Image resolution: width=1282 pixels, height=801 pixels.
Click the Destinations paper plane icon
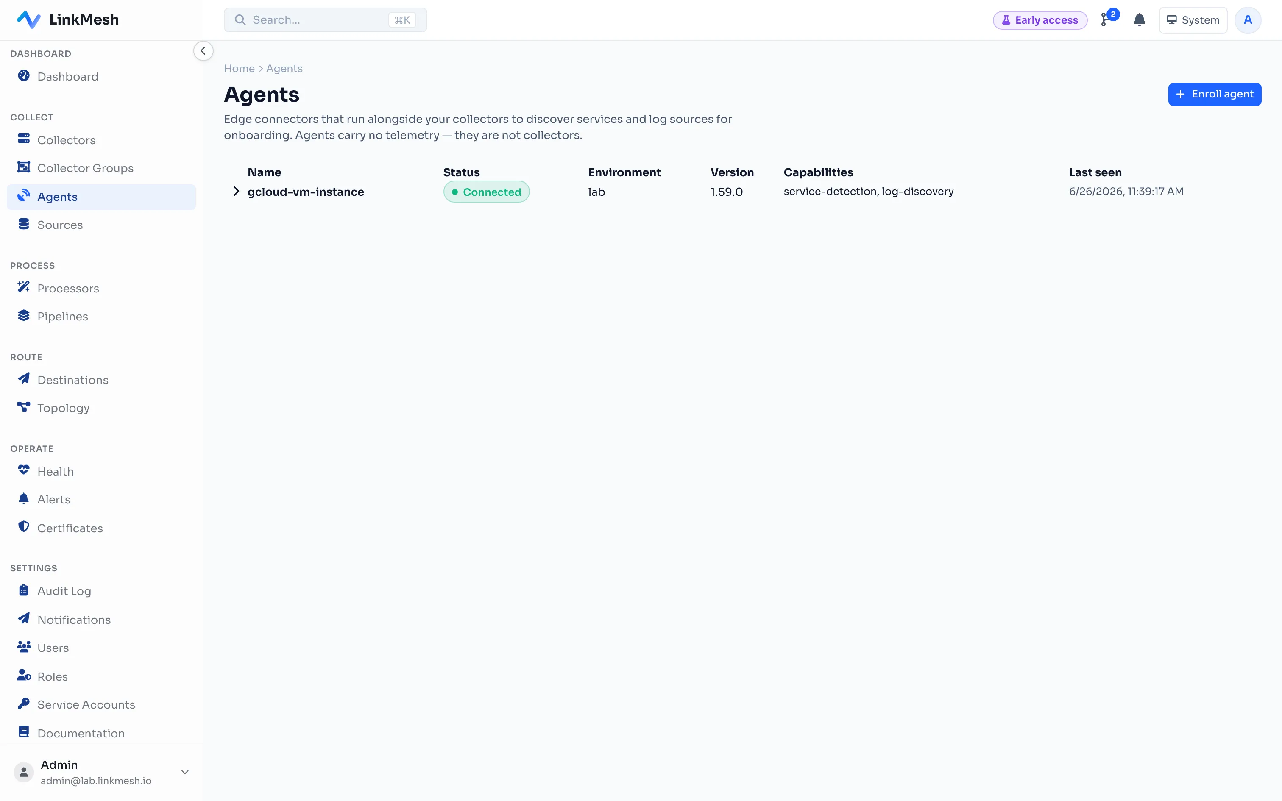(24, 379)
